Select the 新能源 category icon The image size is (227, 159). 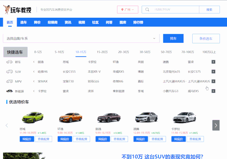[x=9, y=91]
